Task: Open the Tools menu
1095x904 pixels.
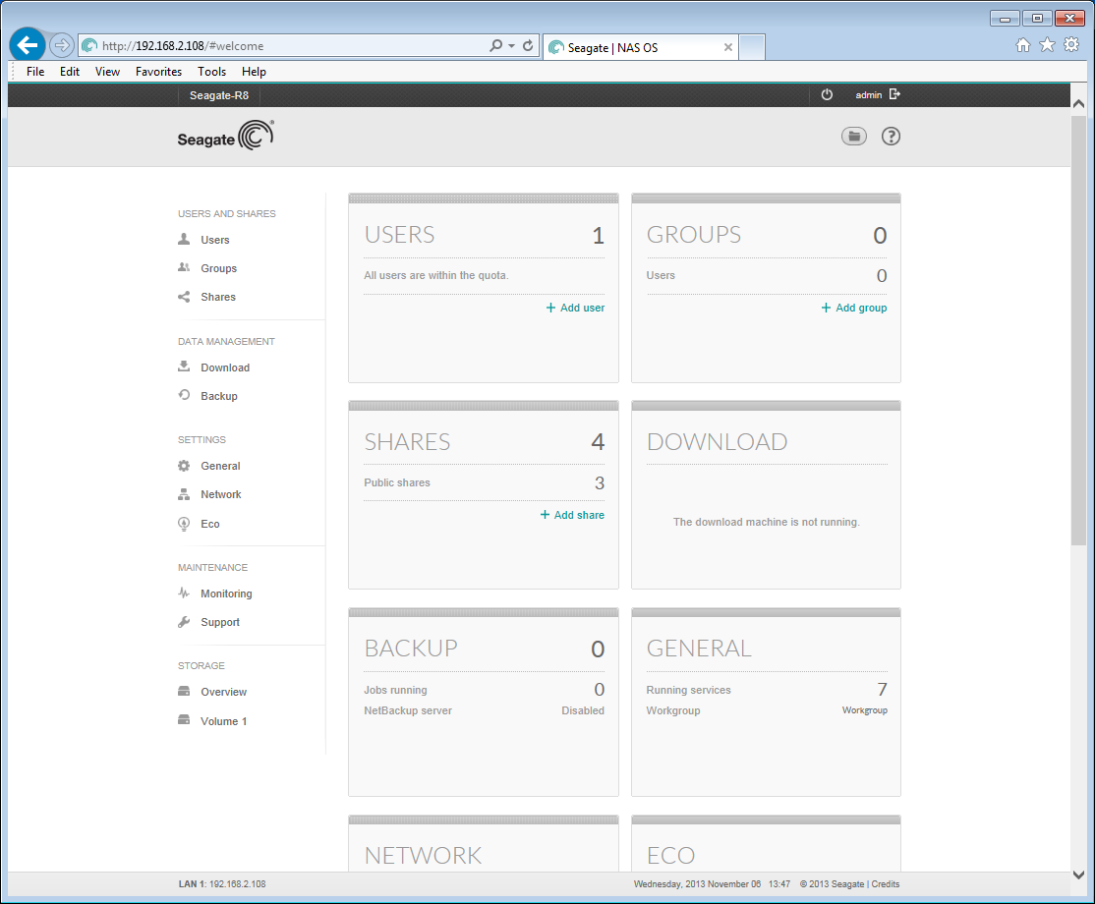Action: pyautogui.click(x=211, y=71)
